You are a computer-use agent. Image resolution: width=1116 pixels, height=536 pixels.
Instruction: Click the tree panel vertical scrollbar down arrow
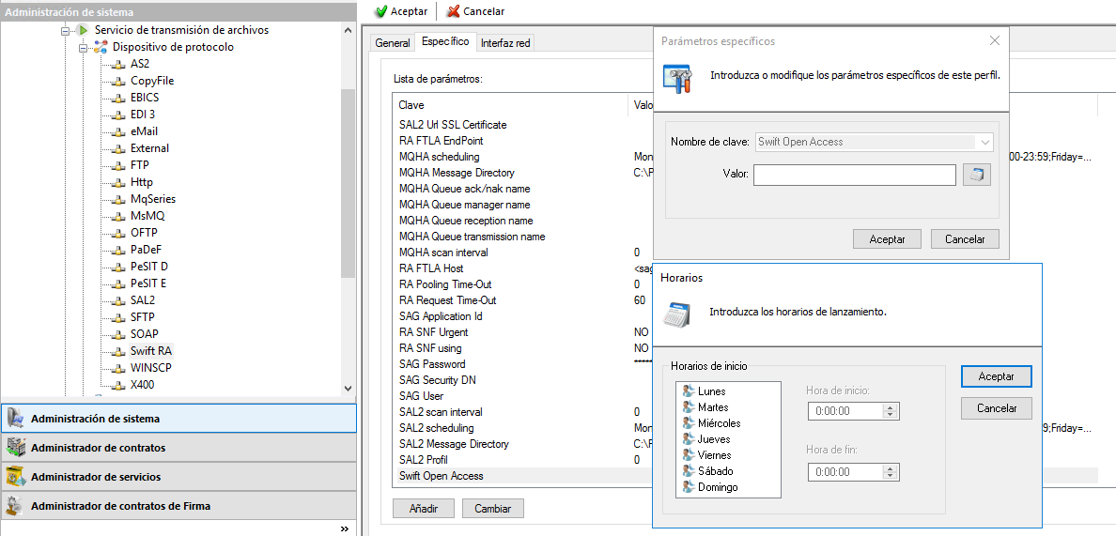pos(349,388)
